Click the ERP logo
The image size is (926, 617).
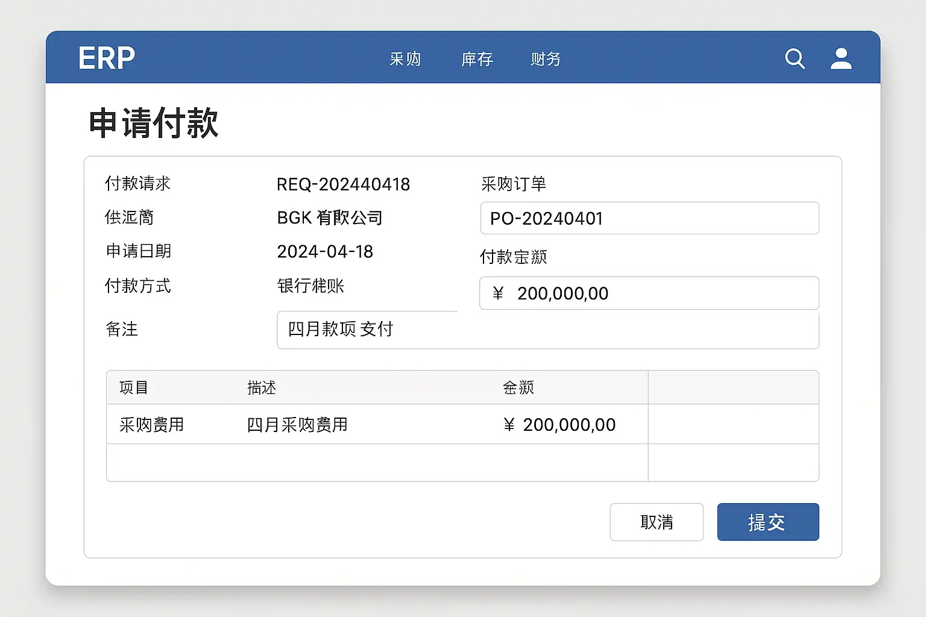tap(107, 58)
